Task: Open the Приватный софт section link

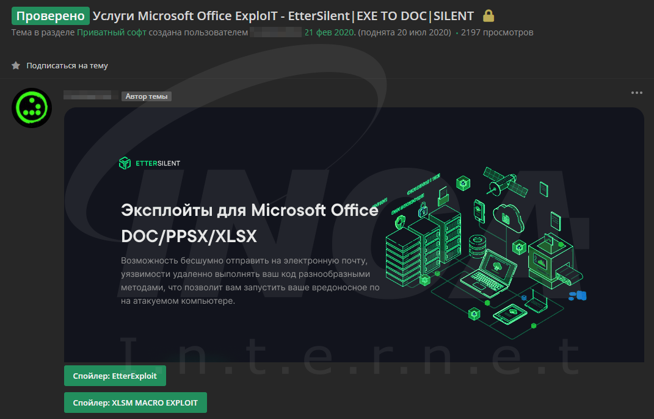Action: click(111, 32)
